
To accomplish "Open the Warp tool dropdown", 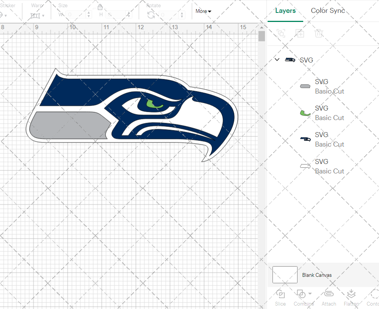I will (43, 16).
